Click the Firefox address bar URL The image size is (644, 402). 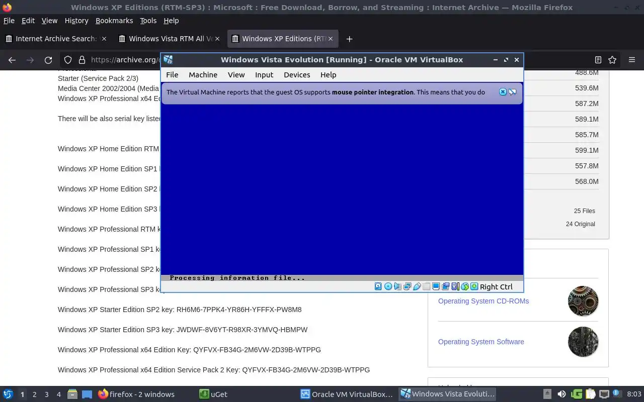pos(126,60)
